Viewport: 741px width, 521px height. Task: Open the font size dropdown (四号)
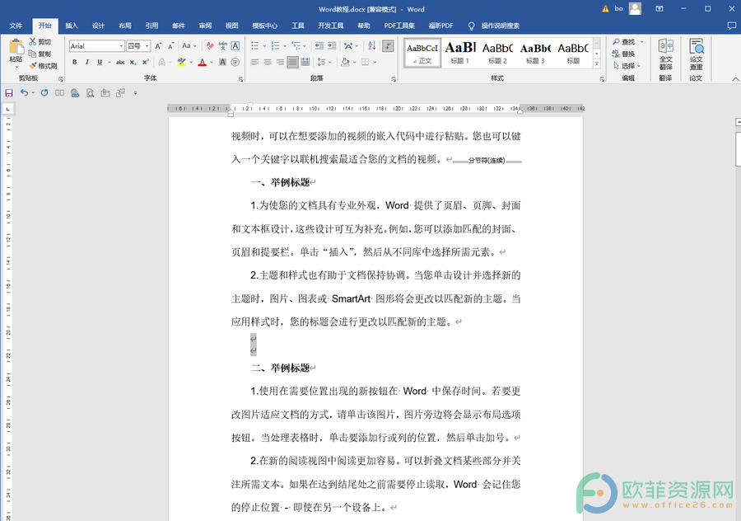point(147,46)
